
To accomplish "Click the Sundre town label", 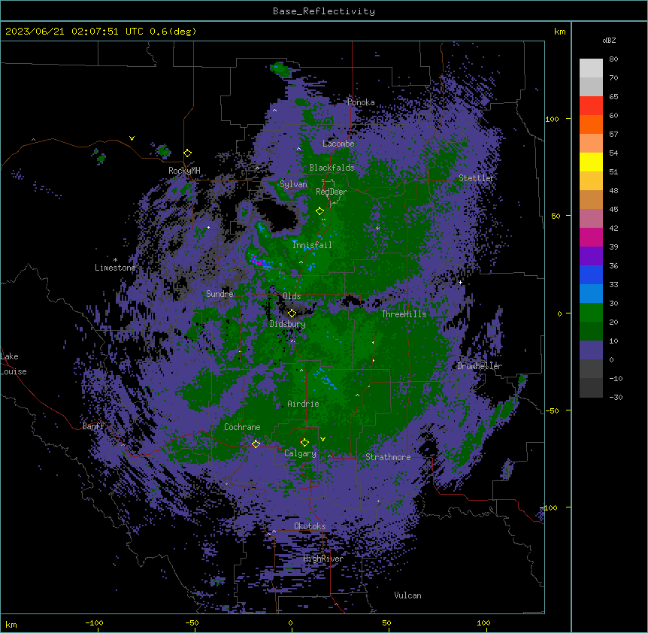I will coord(220,294).
